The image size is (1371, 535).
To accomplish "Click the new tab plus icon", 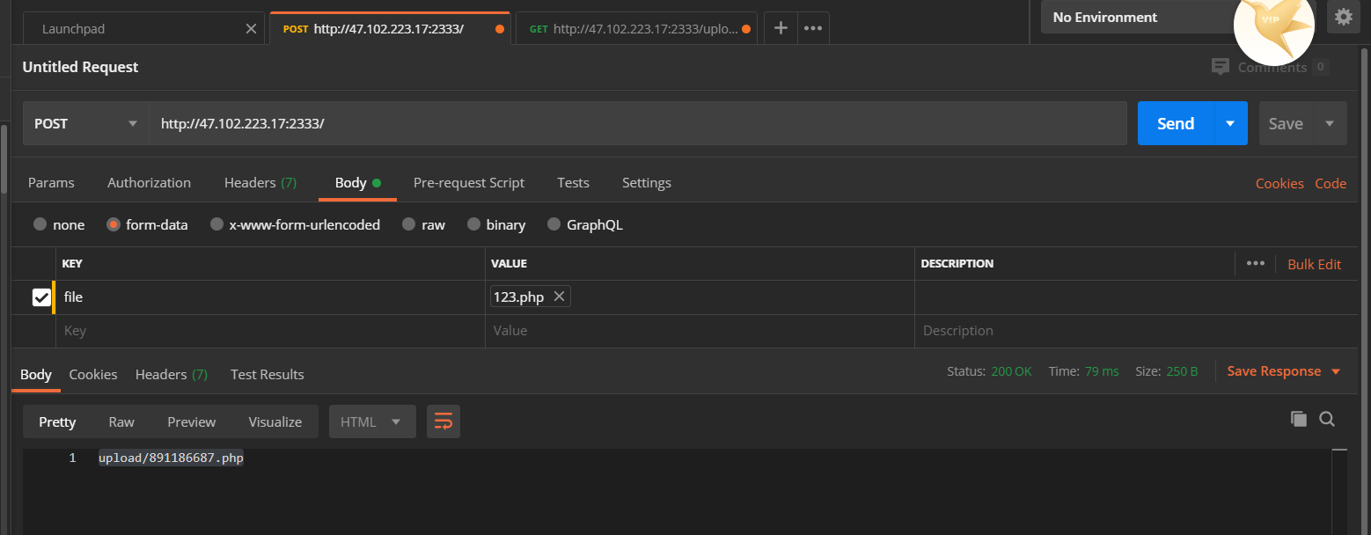I will click(780, 28).
